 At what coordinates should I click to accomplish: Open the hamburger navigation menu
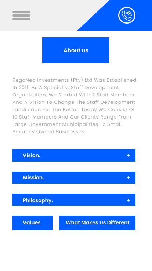pos(21,15)
